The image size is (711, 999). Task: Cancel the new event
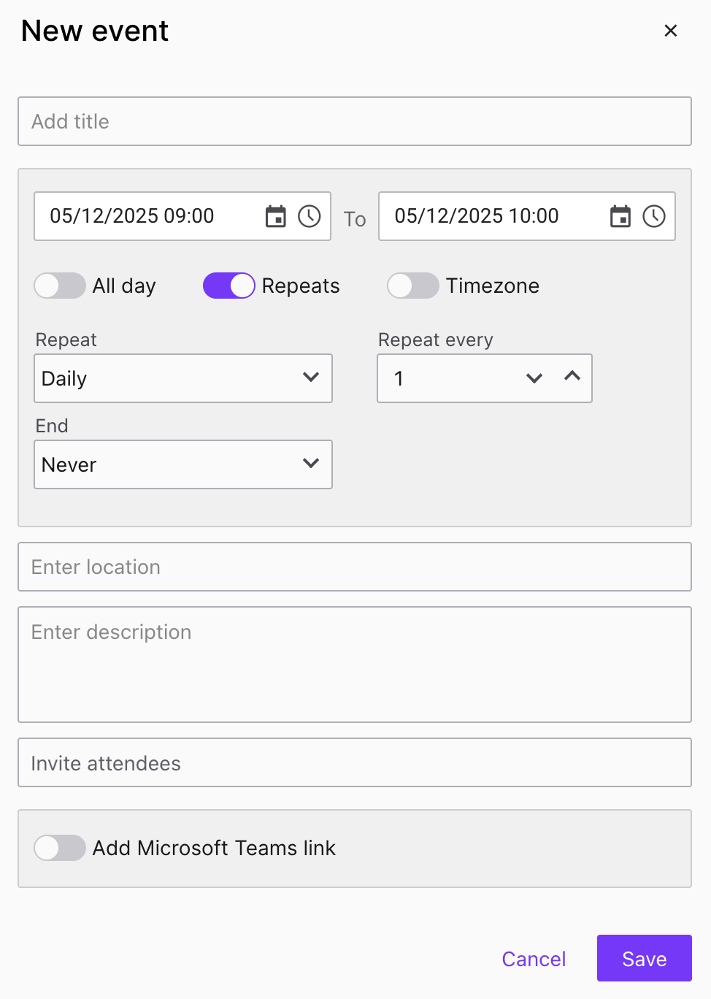[x=534, y=959]
